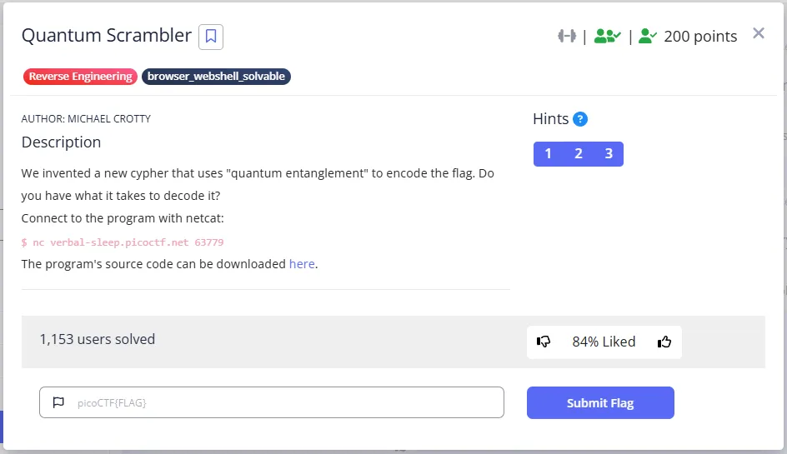Click the flag icon in input box
This screenshot has height=454, width=787.
tap(58, 402)
